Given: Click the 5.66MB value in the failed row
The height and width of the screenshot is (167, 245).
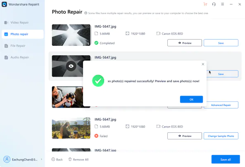Looking at the screenshot, I should [105, 127].
